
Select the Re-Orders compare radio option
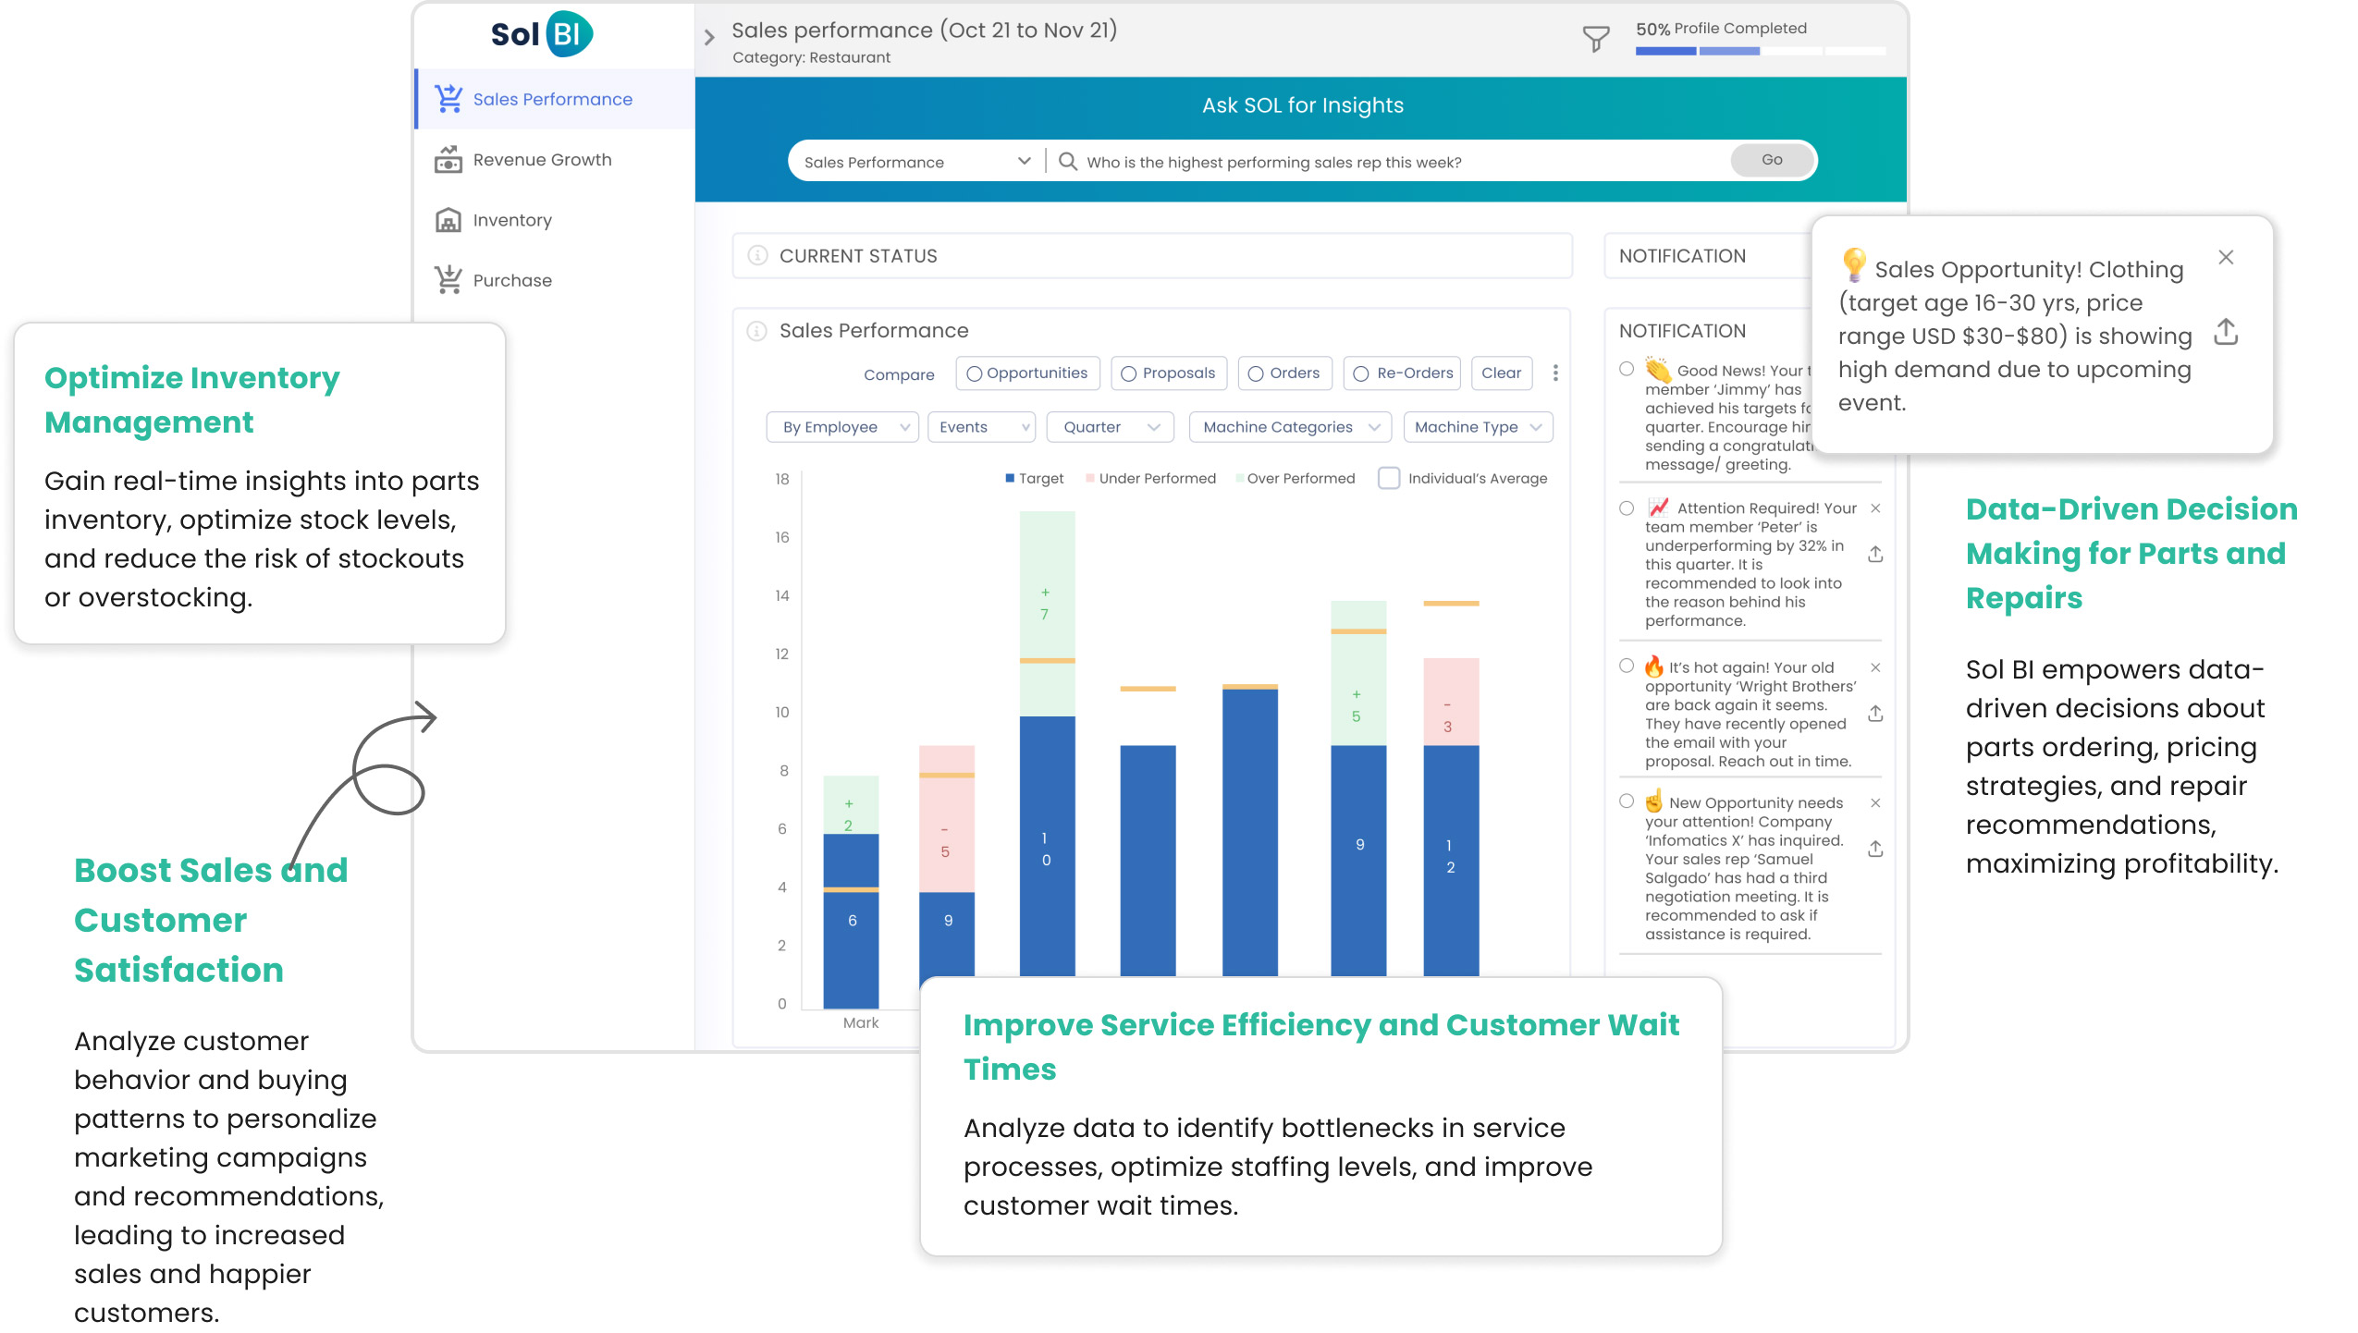1361,373
